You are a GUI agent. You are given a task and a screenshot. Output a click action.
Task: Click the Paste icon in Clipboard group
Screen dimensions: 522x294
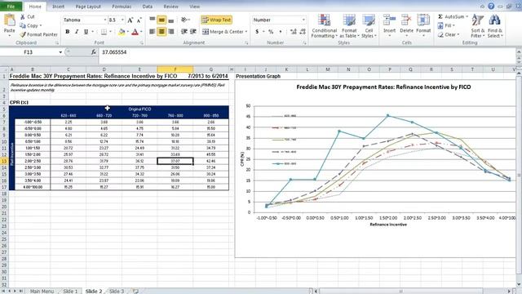click(x=9, y=20)
